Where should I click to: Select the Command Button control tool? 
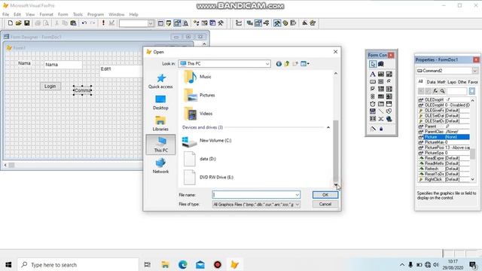373,81
